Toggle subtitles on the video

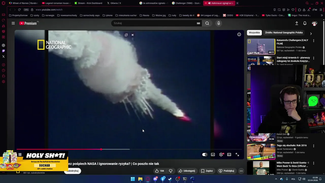[x=213, y=155]
